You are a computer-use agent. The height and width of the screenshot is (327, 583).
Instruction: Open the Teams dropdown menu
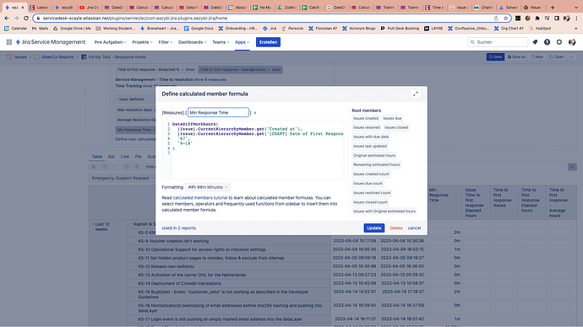click(221, 42)
